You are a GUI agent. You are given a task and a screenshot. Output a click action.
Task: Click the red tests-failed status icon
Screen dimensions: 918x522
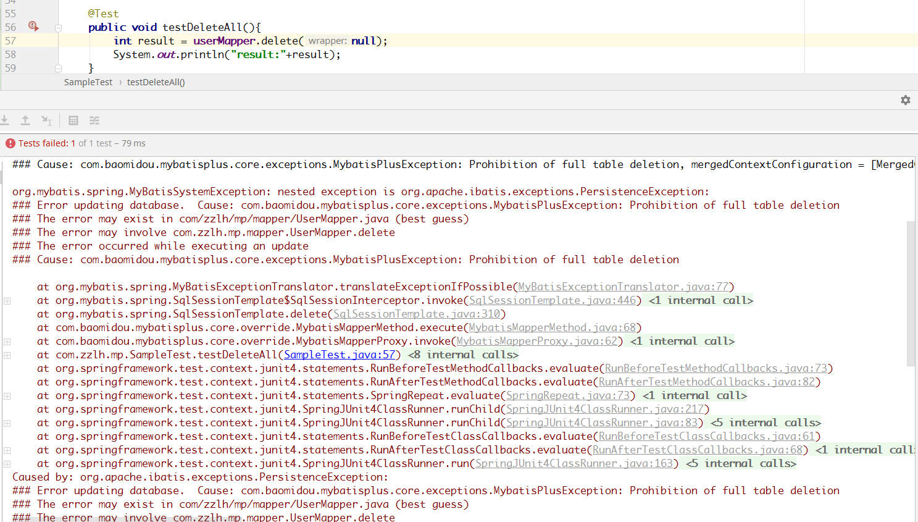[10, 143]
